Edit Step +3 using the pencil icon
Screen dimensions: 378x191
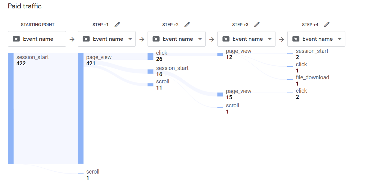pos(257,25)
